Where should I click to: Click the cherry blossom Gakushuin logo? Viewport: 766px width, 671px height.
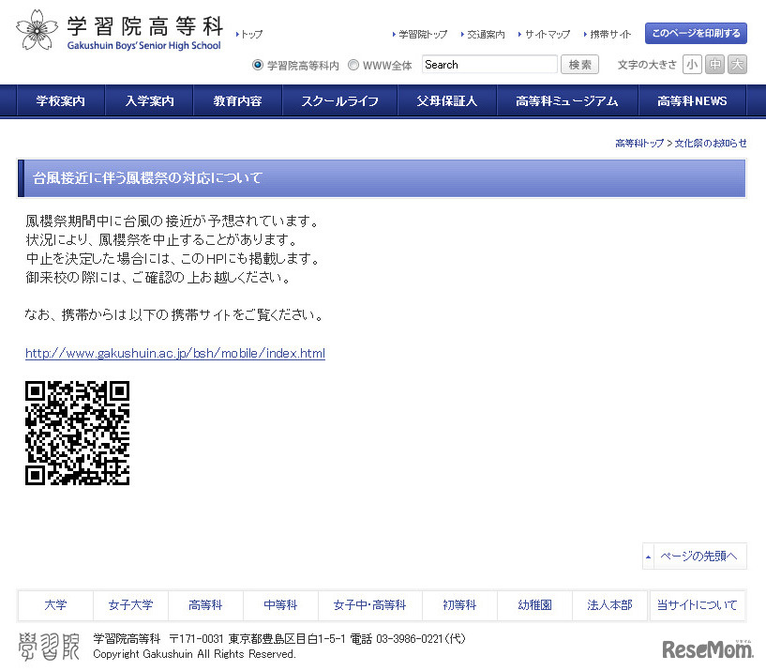pyautogui.click(x=36, y=29)
